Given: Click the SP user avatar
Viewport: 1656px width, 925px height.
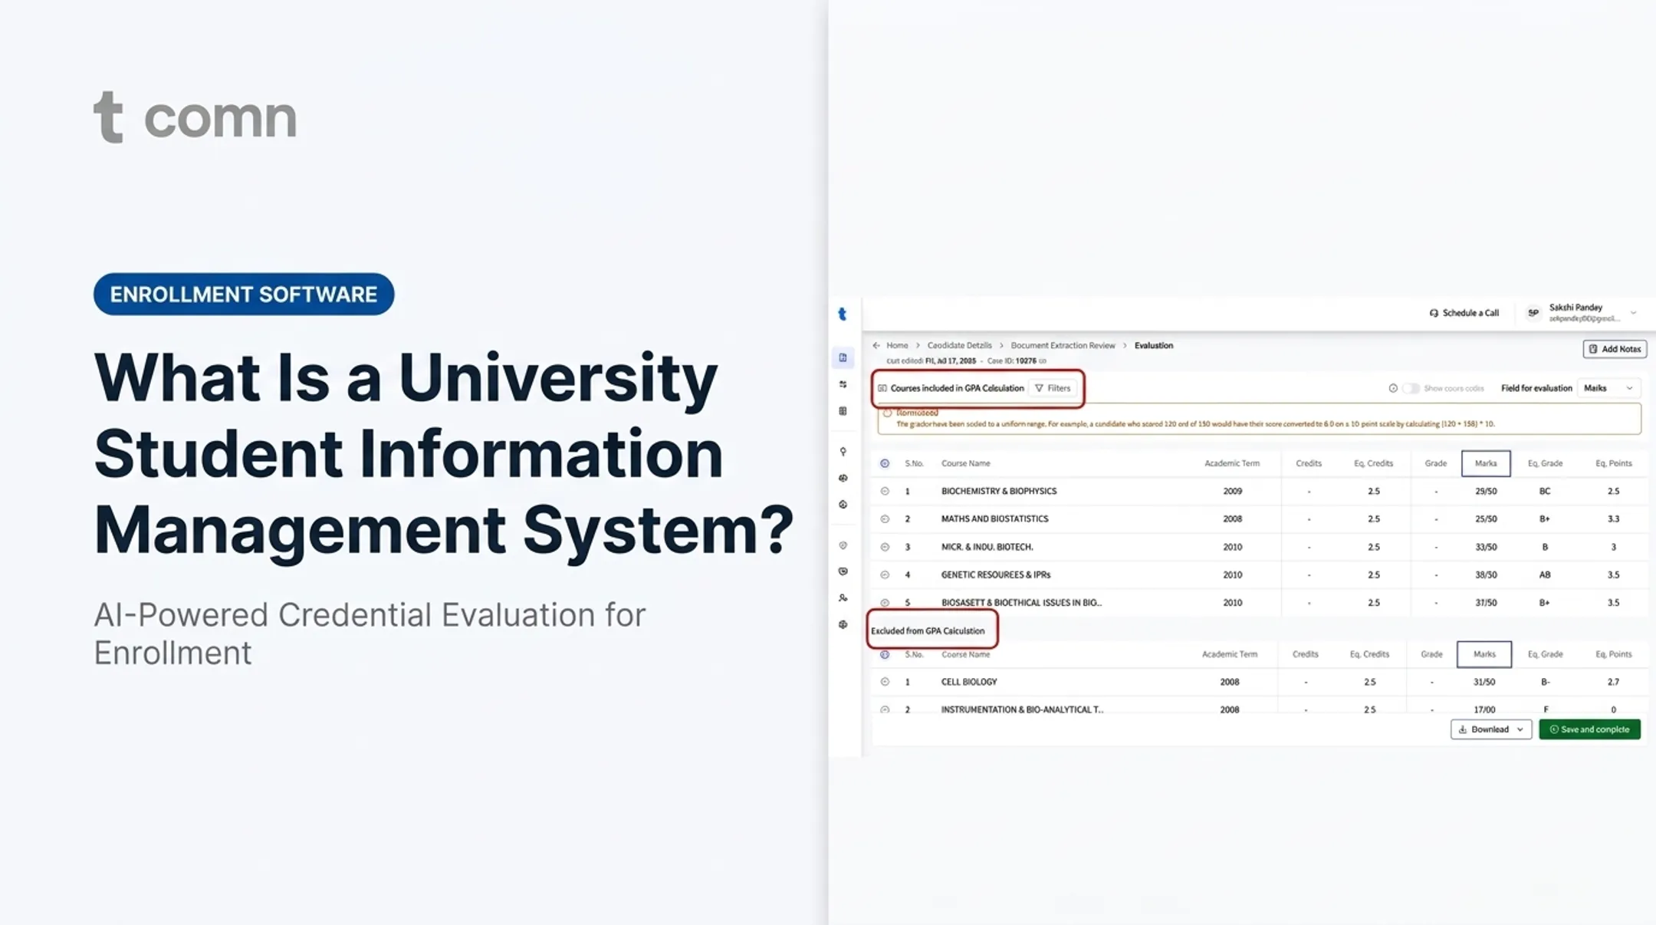Looking at the screenshot, I should 1533,313.
